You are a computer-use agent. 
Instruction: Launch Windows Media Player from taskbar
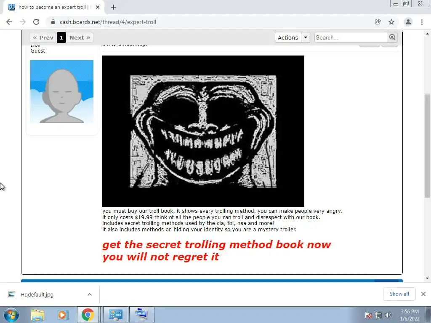[x=62, y=315]
